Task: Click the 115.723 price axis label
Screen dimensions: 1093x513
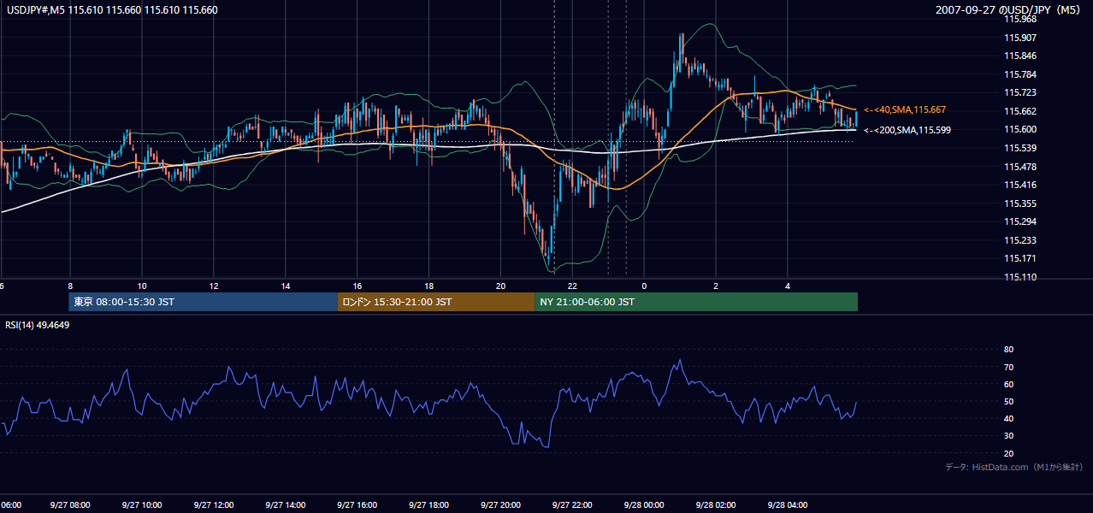Action: [x=1019, y=92]
